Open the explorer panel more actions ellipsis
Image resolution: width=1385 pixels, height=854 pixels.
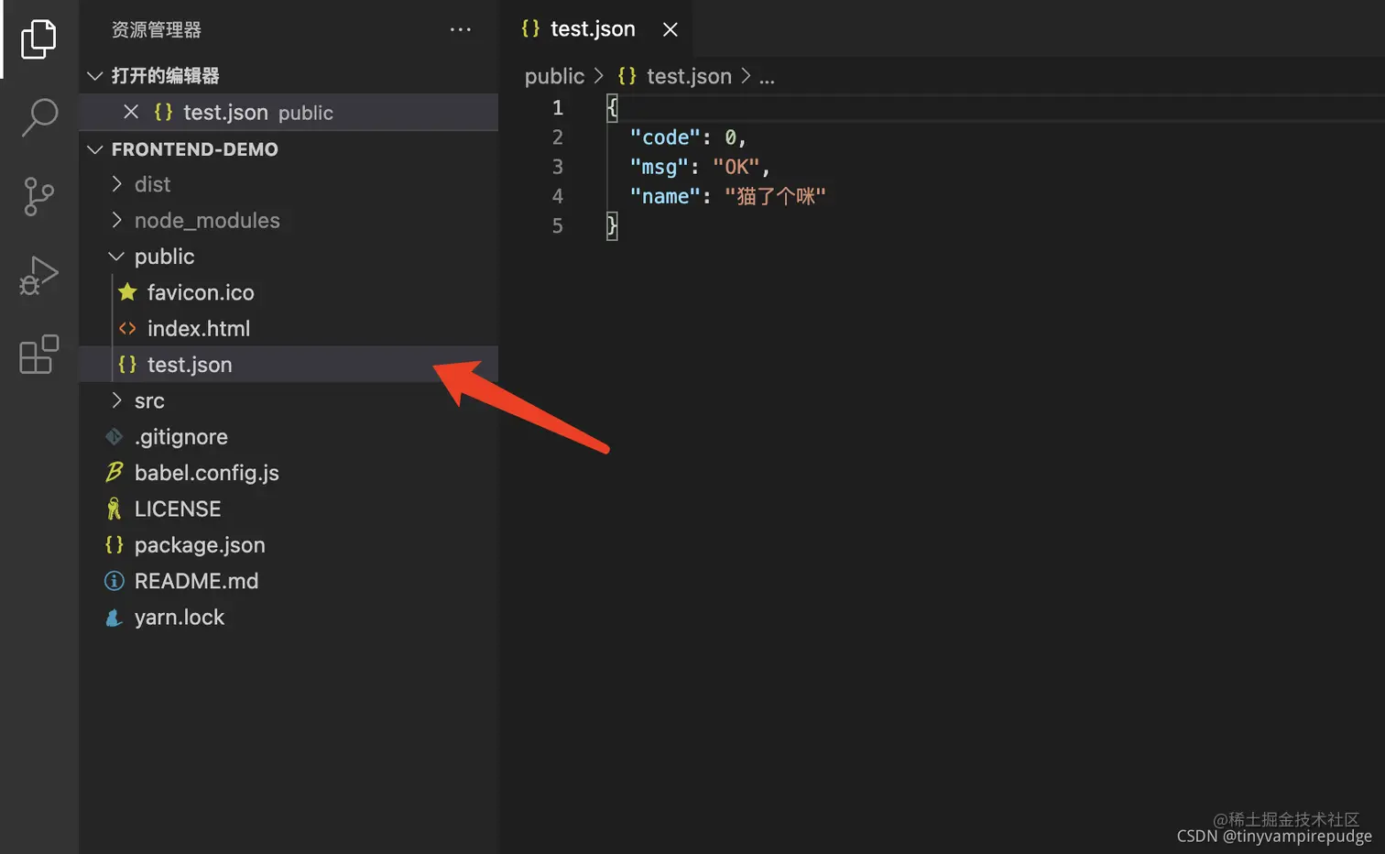point(460,29)
